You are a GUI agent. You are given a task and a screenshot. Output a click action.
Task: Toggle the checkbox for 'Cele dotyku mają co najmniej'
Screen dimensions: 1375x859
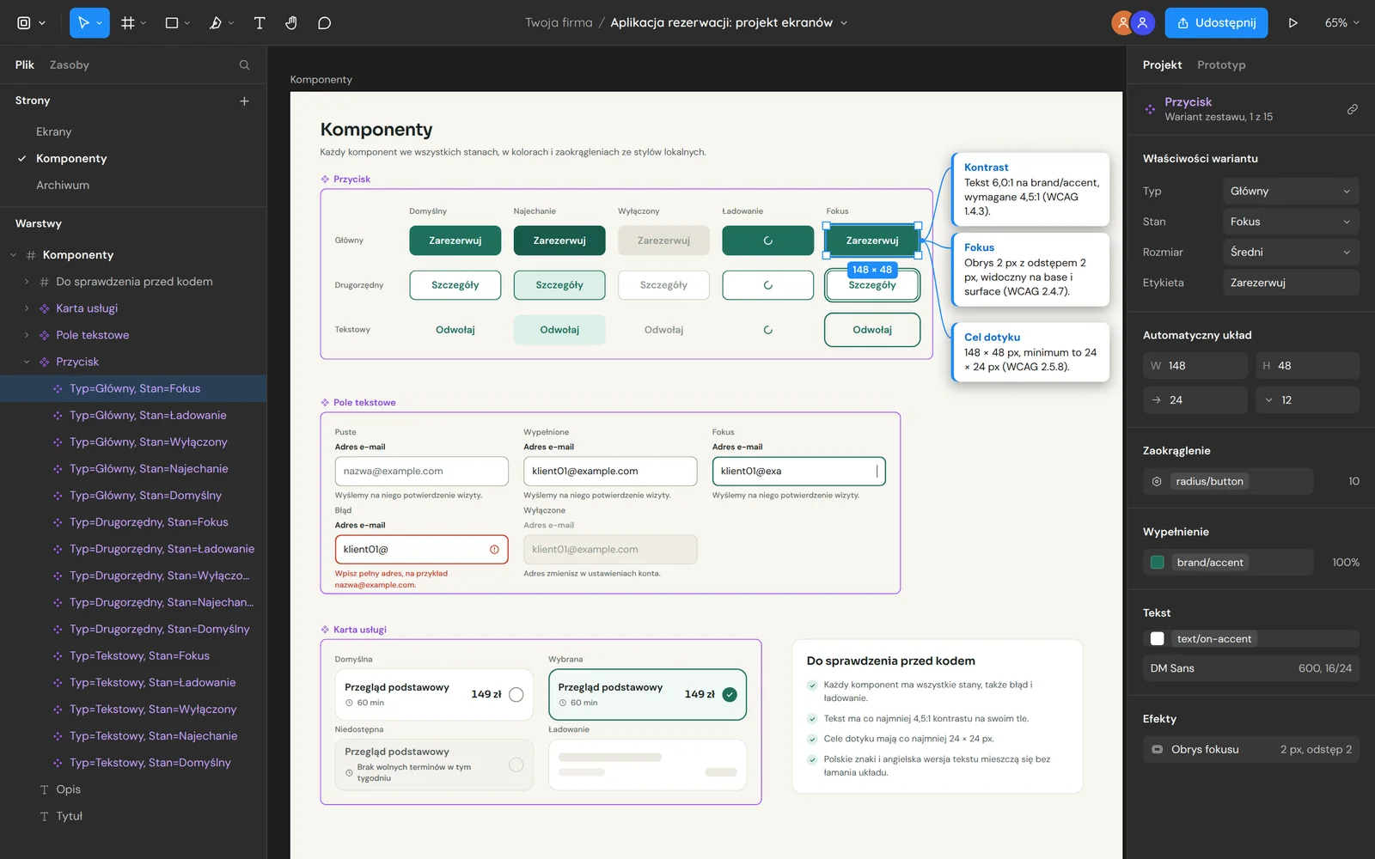coord(812,739)
